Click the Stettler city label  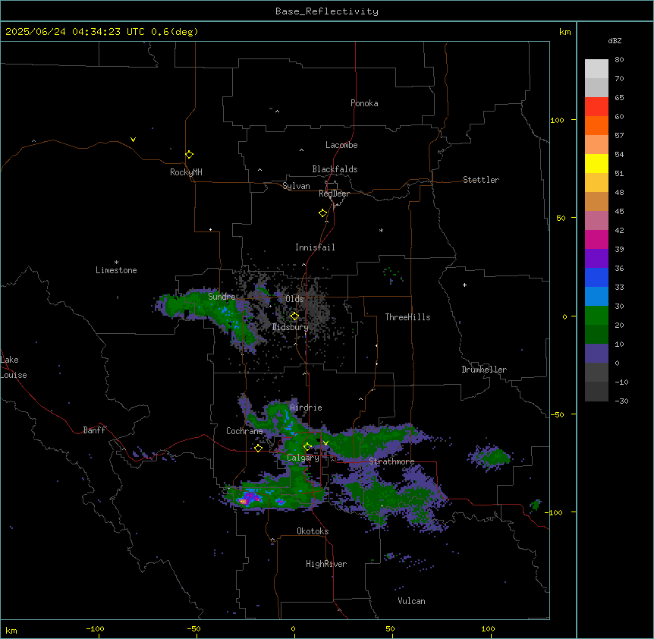481,180
